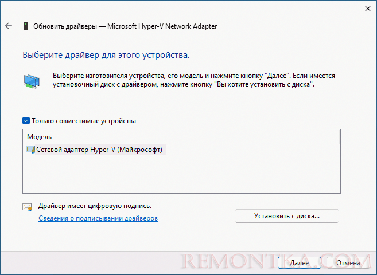
Task: Click heading Выберите драйвер для этого устройства
Action: click(106, 55)
